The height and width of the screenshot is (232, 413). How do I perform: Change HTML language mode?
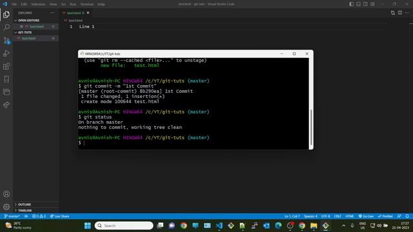tap(350, 217)
